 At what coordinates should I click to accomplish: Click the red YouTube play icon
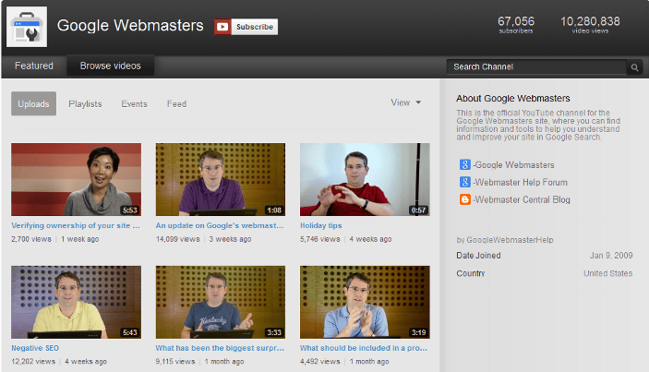[222, 27]
